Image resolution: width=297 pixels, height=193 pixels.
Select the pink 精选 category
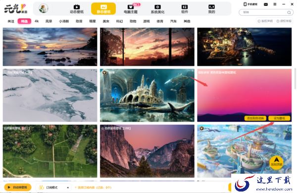24,21
